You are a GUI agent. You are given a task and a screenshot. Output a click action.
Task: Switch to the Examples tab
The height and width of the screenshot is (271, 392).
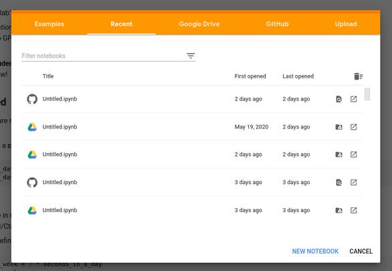tap(50, 24)
